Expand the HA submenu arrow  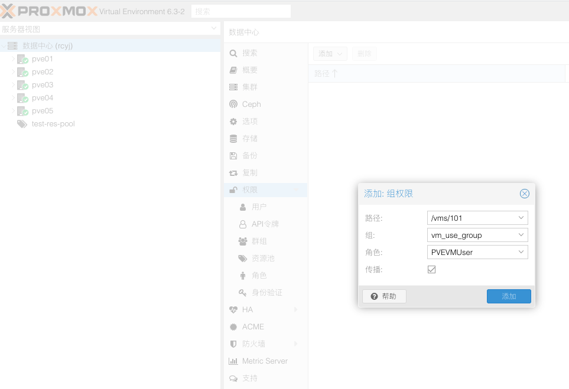pos(296,309)
